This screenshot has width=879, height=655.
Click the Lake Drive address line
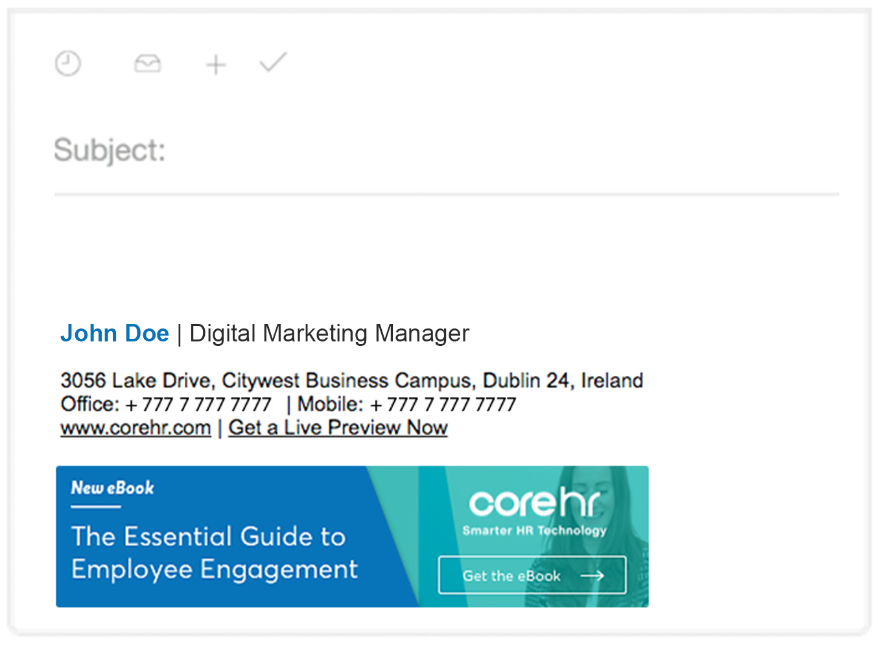coord(352,380)
